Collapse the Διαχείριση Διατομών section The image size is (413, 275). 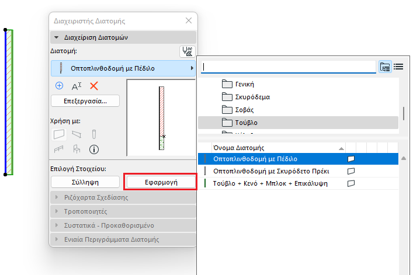click(123, 37)
